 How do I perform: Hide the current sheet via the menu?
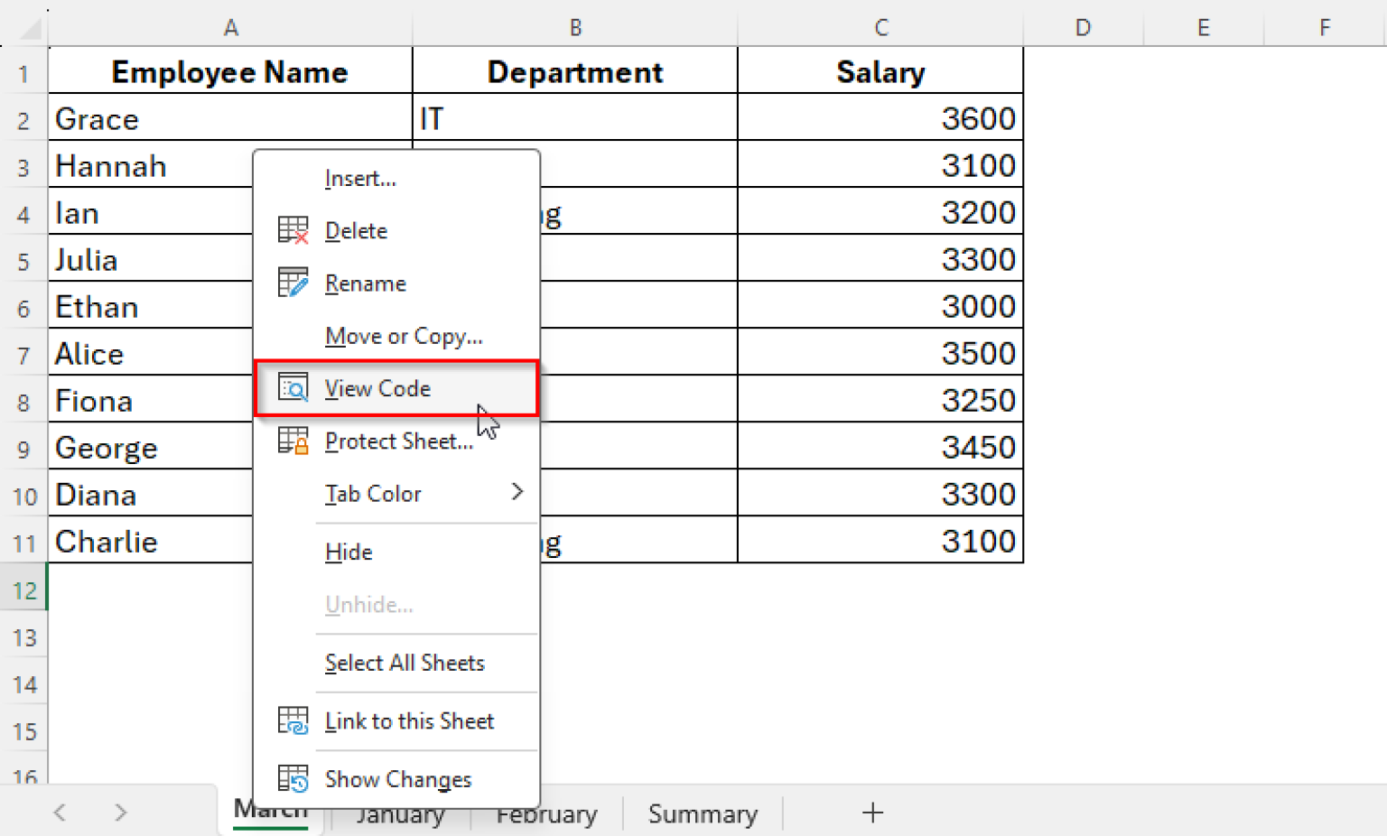click(349, 552)
